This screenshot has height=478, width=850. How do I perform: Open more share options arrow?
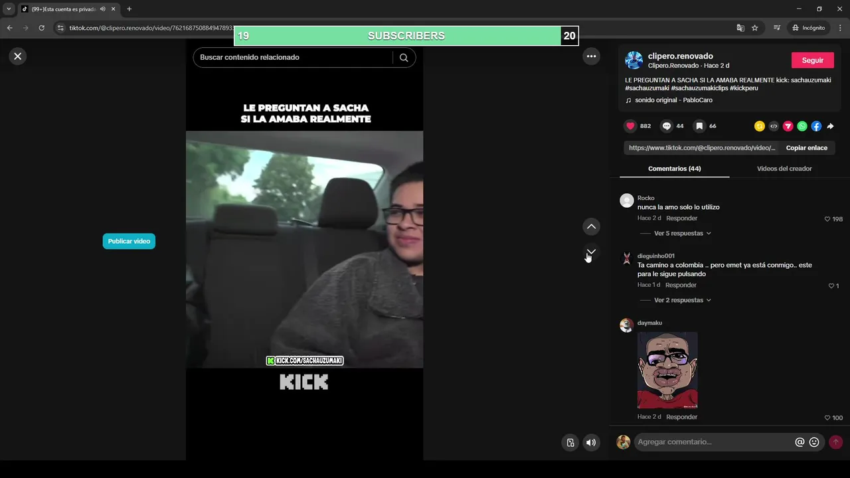[830, 126]
